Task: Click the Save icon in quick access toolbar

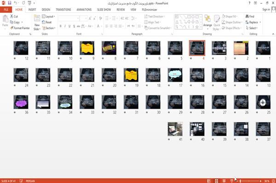Action: [x=10, y=3]
